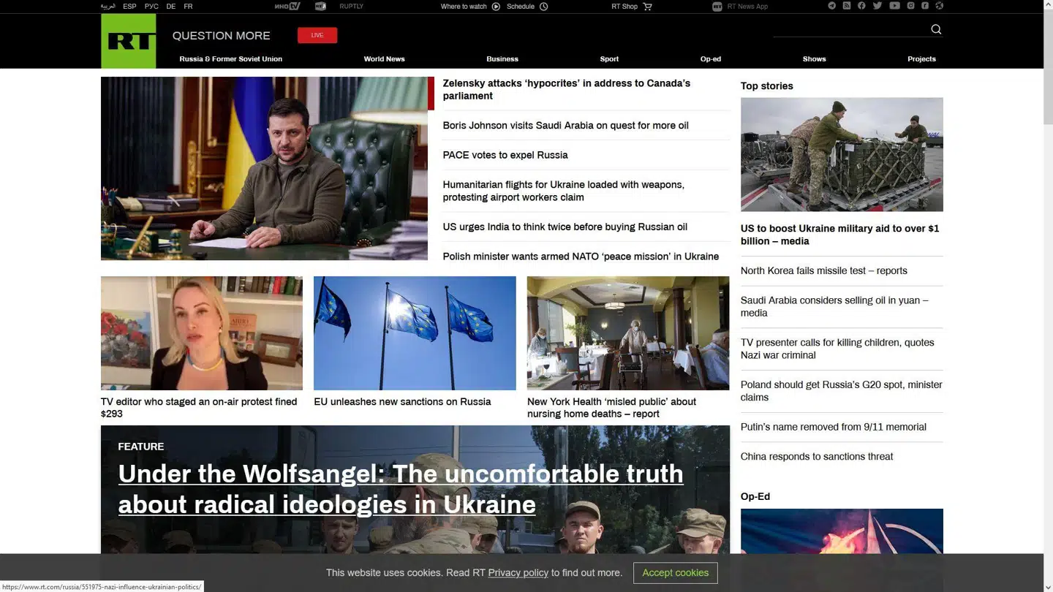
Task: Click the magnifying glass search icon
Action: coord(936,29)
